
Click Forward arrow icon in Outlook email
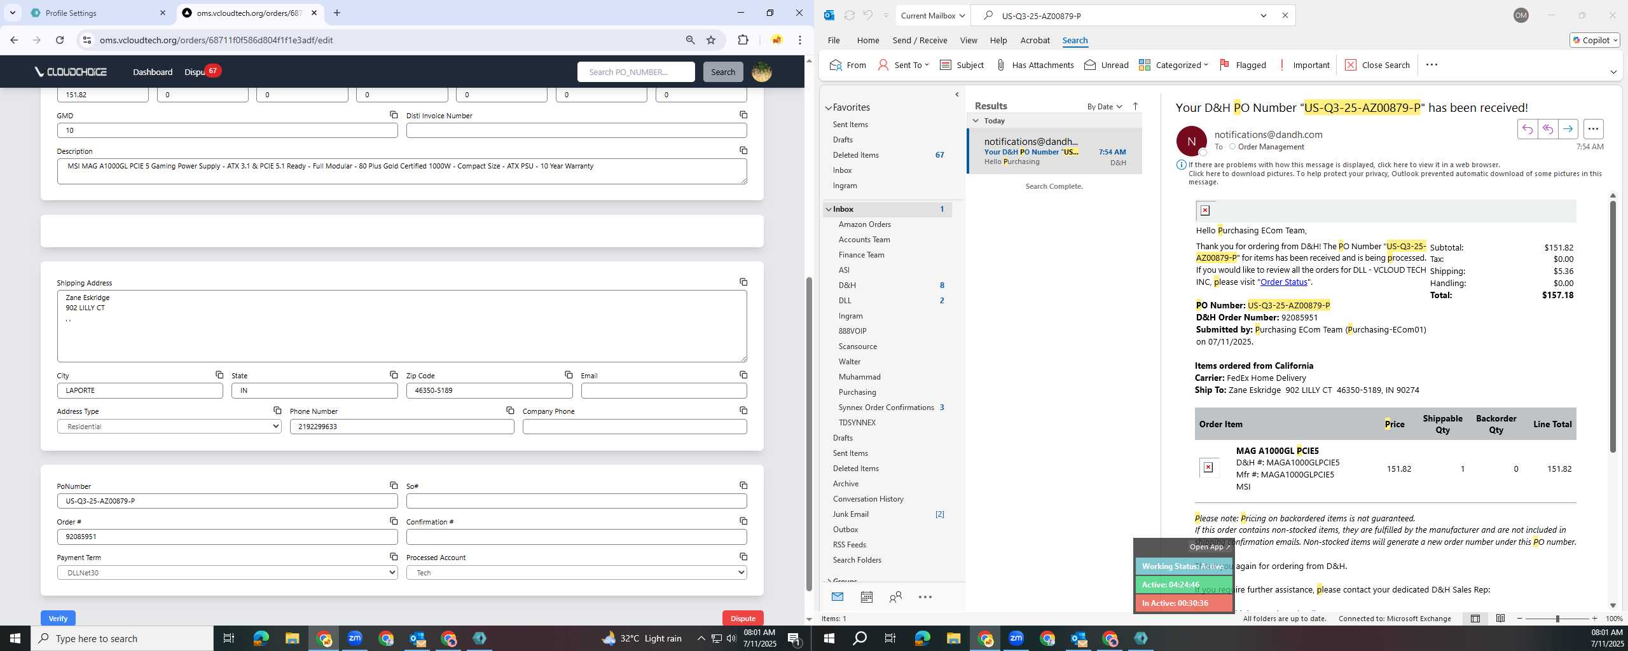pyautogui.click(x=1568, y=129)
